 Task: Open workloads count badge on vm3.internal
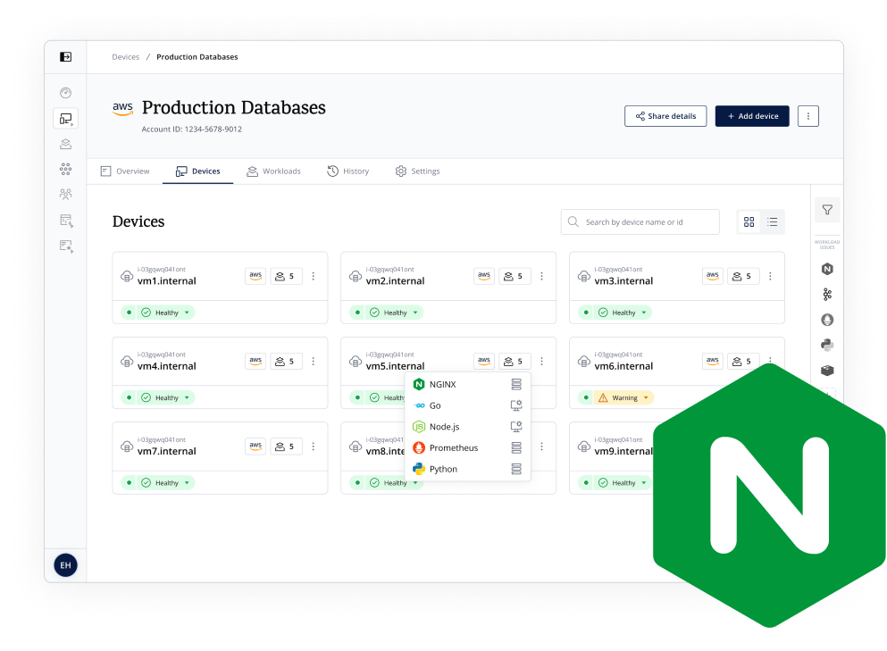743,276
